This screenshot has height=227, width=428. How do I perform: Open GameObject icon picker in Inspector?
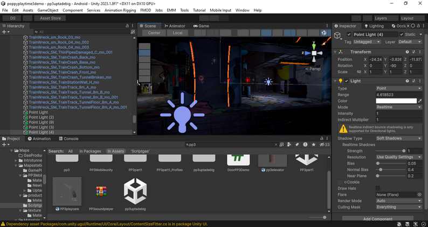pos(337,36)
